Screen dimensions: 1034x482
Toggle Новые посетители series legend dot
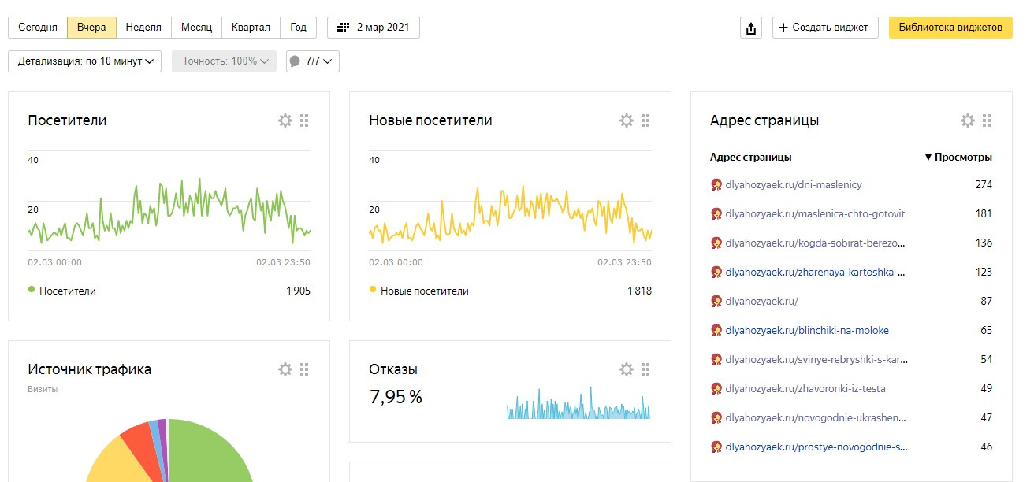point(373,291)
